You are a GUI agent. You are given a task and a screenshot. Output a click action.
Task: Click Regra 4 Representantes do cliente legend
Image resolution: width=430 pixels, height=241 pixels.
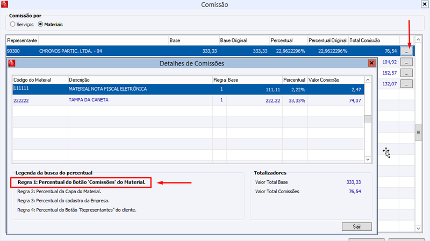click(x=77, y=210)
